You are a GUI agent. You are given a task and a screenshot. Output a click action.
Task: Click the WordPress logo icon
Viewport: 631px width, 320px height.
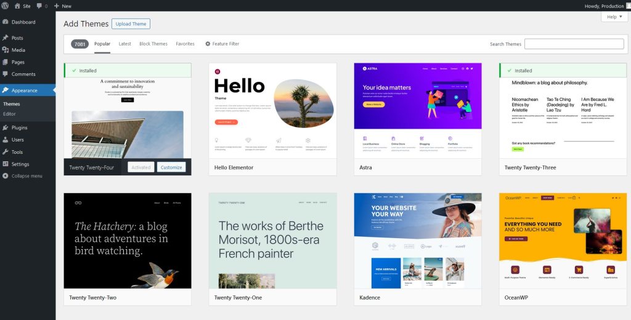5,6
